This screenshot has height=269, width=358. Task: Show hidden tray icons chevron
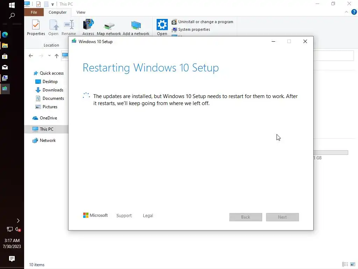click(x=18, y=221)
